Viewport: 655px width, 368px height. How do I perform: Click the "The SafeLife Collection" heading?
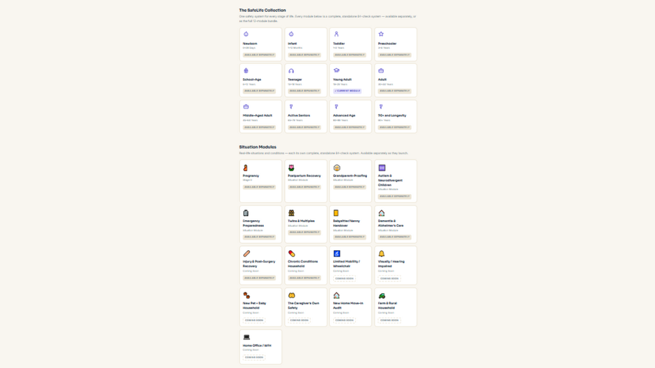click(x=263, y=10)
